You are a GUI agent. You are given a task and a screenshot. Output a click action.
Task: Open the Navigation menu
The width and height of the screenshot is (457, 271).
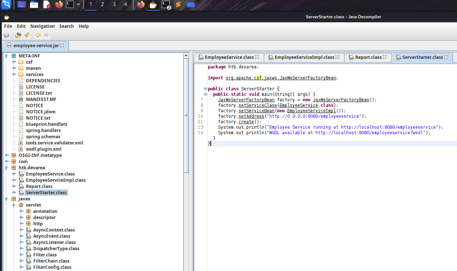[42, 26]
